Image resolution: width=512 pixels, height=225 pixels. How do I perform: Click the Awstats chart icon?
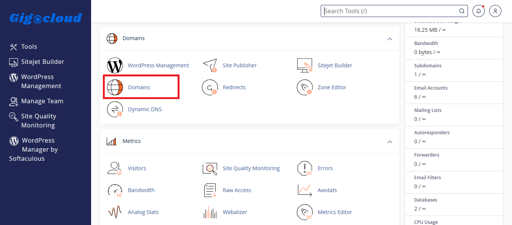pyautogui.click(x=305, y=190)
